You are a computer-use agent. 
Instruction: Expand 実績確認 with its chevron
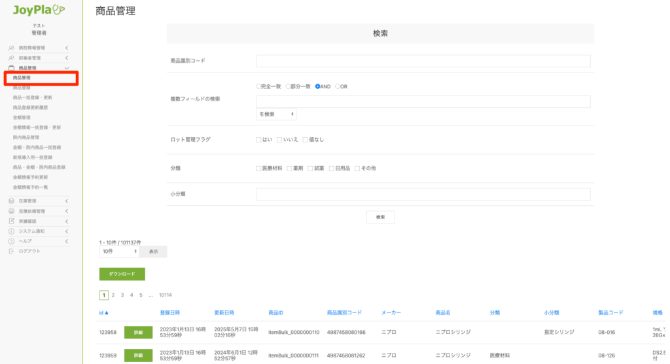click(x=67, y=221)
